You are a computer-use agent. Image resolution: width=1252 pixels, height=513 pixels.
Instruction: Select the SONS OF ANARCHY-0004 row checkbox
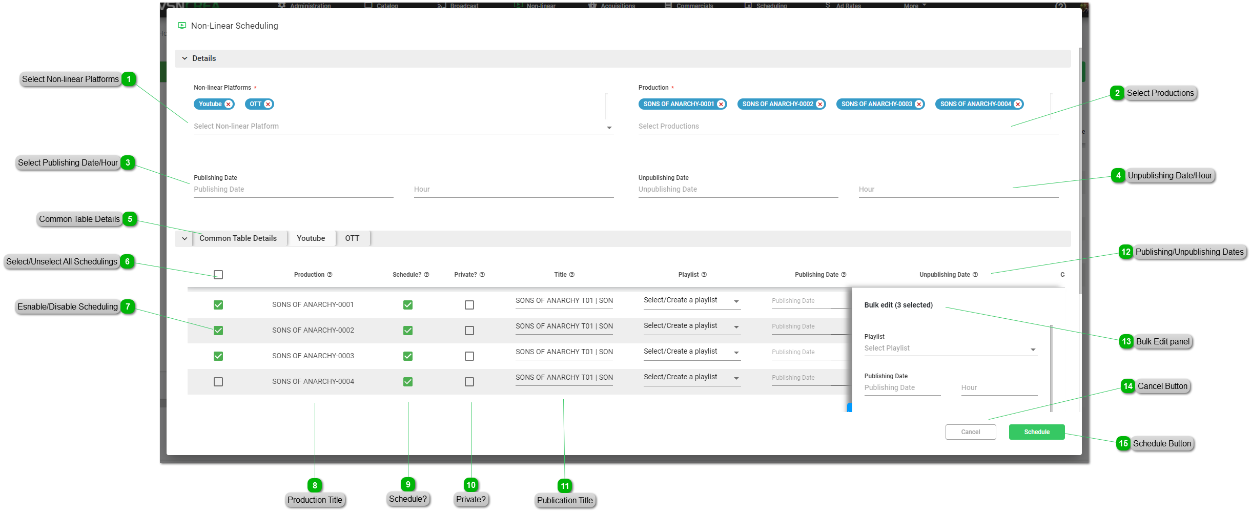[218, 382]
